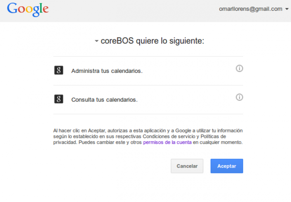
Task: Click "en cualquier momento" at the disclaimer end
Action: click(217, 142)
